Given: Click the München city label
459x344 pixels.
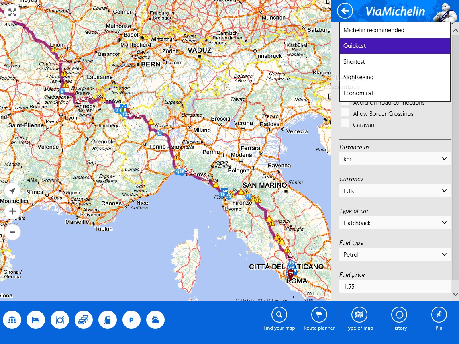Looking at the screenshot, I should (x=274, y=18).
